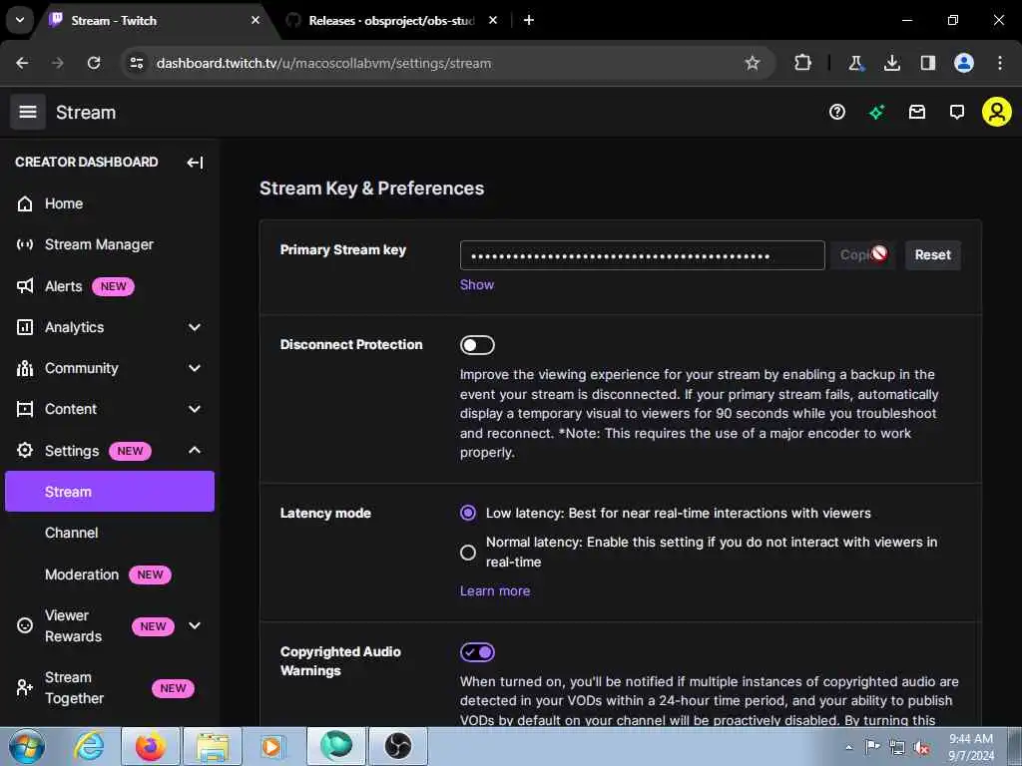Open the notifications inbox icon
The height and width of the screenshot is (766, 1022).
click(917, 112)
